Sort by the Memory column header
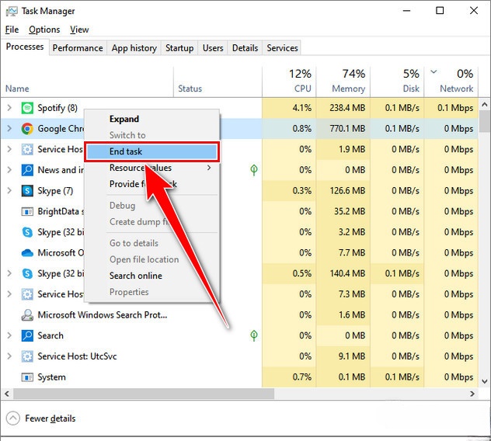The image size is (491, 441). 343,82
